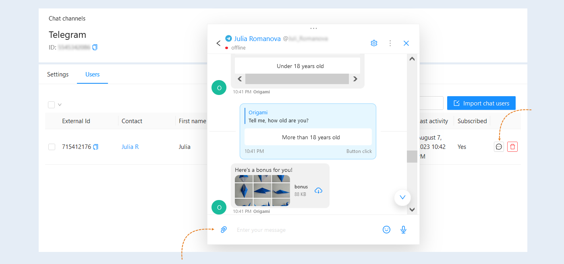Expand the bulk selection dropdown arrow

[60, 105]
